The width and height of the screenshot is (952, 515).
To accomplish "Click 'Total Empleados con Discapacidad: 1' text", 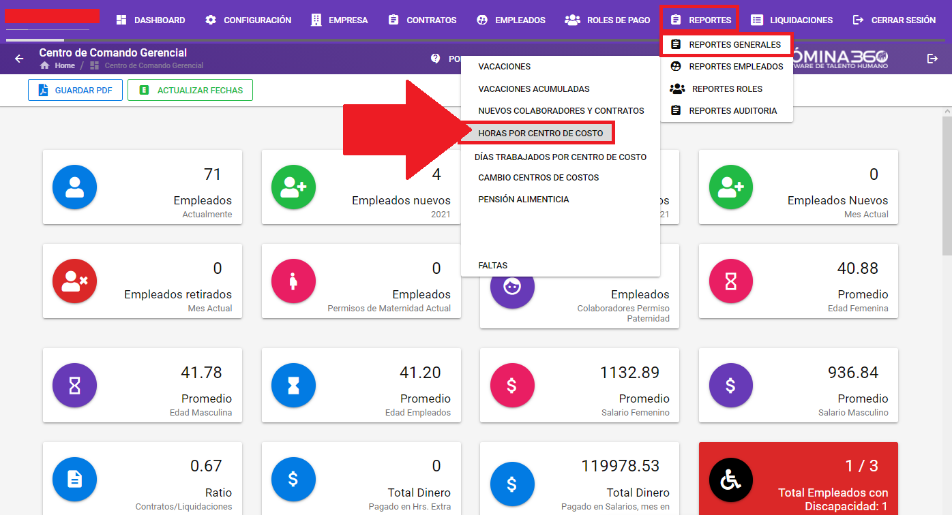I will point(833,499).
